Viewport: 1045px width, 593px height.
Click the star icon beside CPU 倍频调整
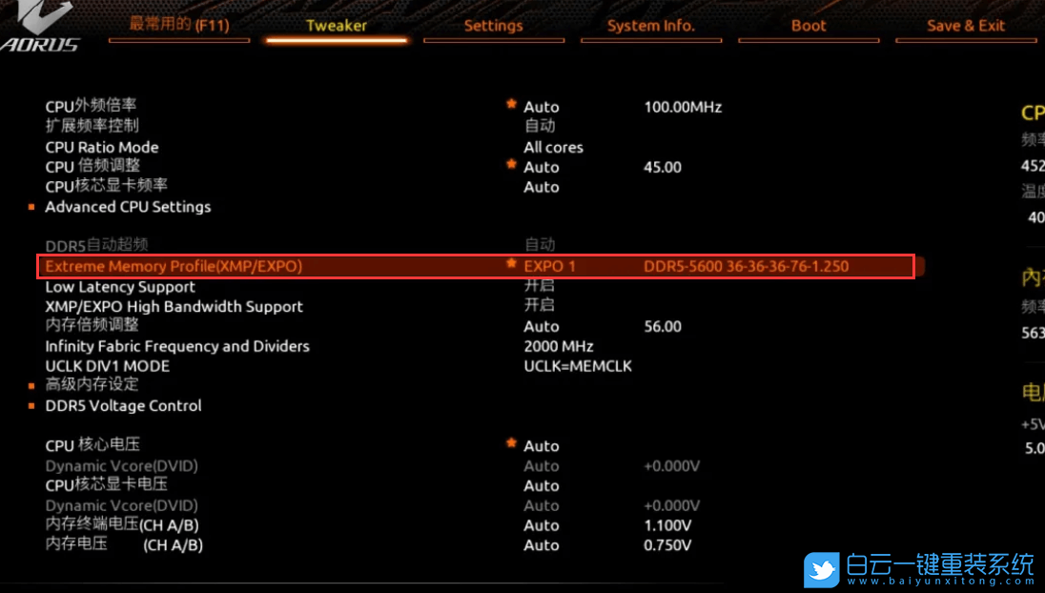512,164
